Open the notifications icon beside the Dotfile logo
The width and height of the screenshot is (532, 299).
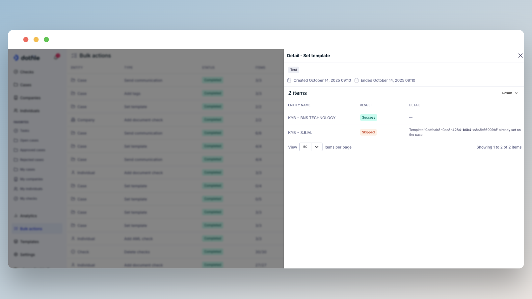pyautogui.click(x=57, y=57)
